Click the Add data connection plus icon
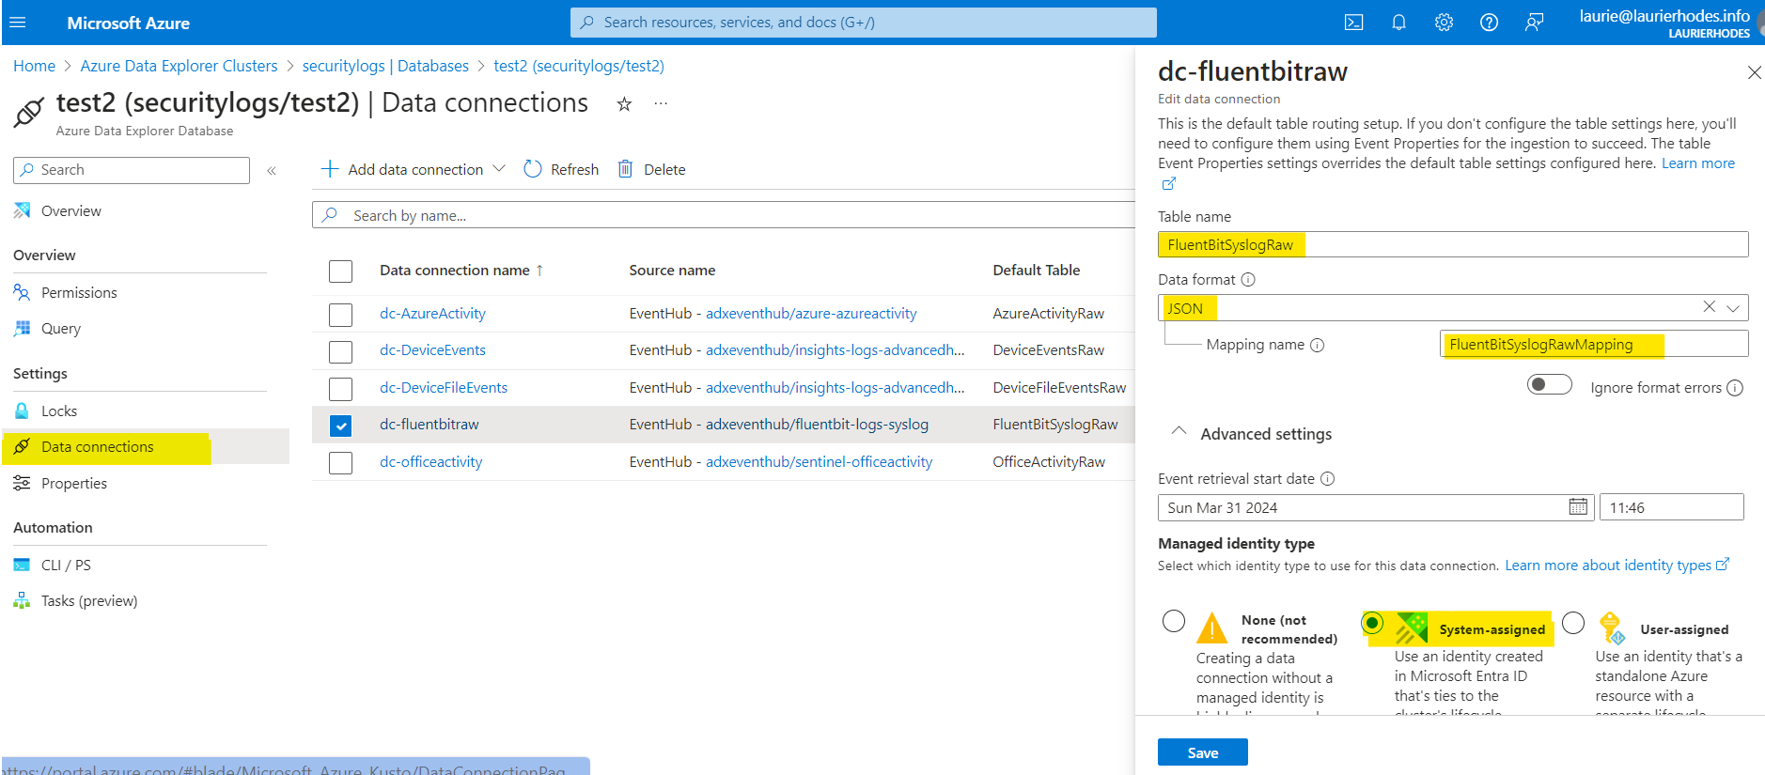 click(x=329, y=169)
